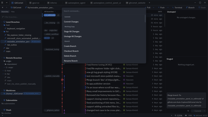This screenshot has height=117, width=208.
Task: Open the Pull options dropdown arrow
Action: 154,7
